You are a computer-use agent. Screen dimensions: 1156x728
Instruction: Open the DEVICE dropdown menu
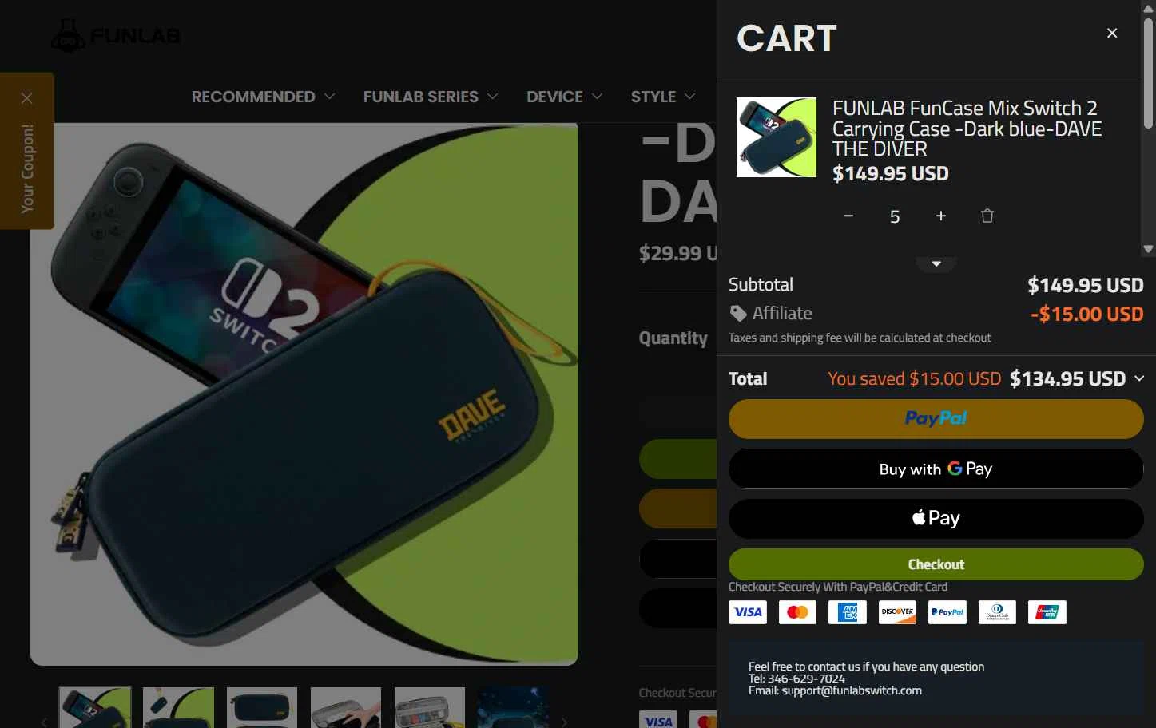point(554,97)
